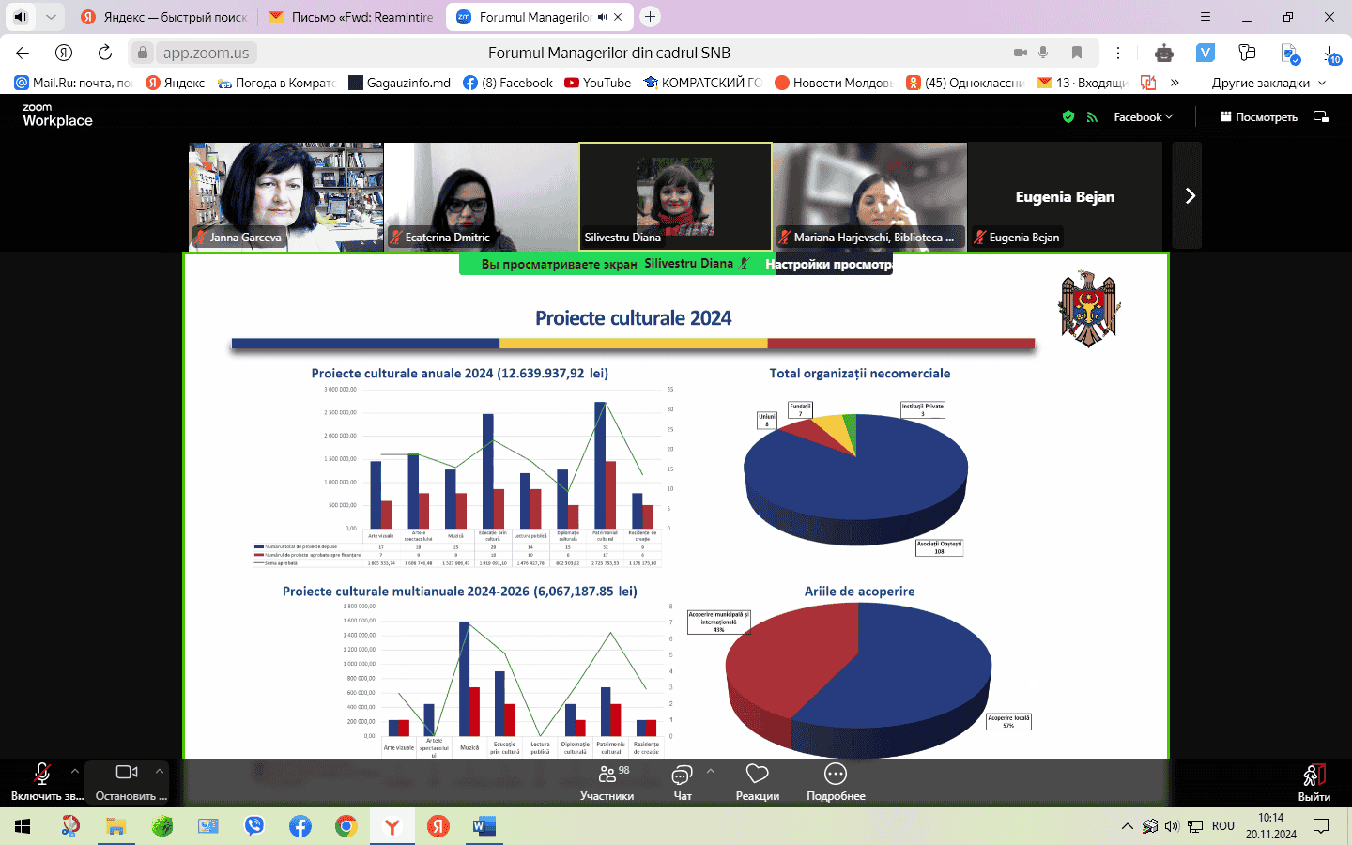Open the More options ellipsis icon

[x=835, y=775]
